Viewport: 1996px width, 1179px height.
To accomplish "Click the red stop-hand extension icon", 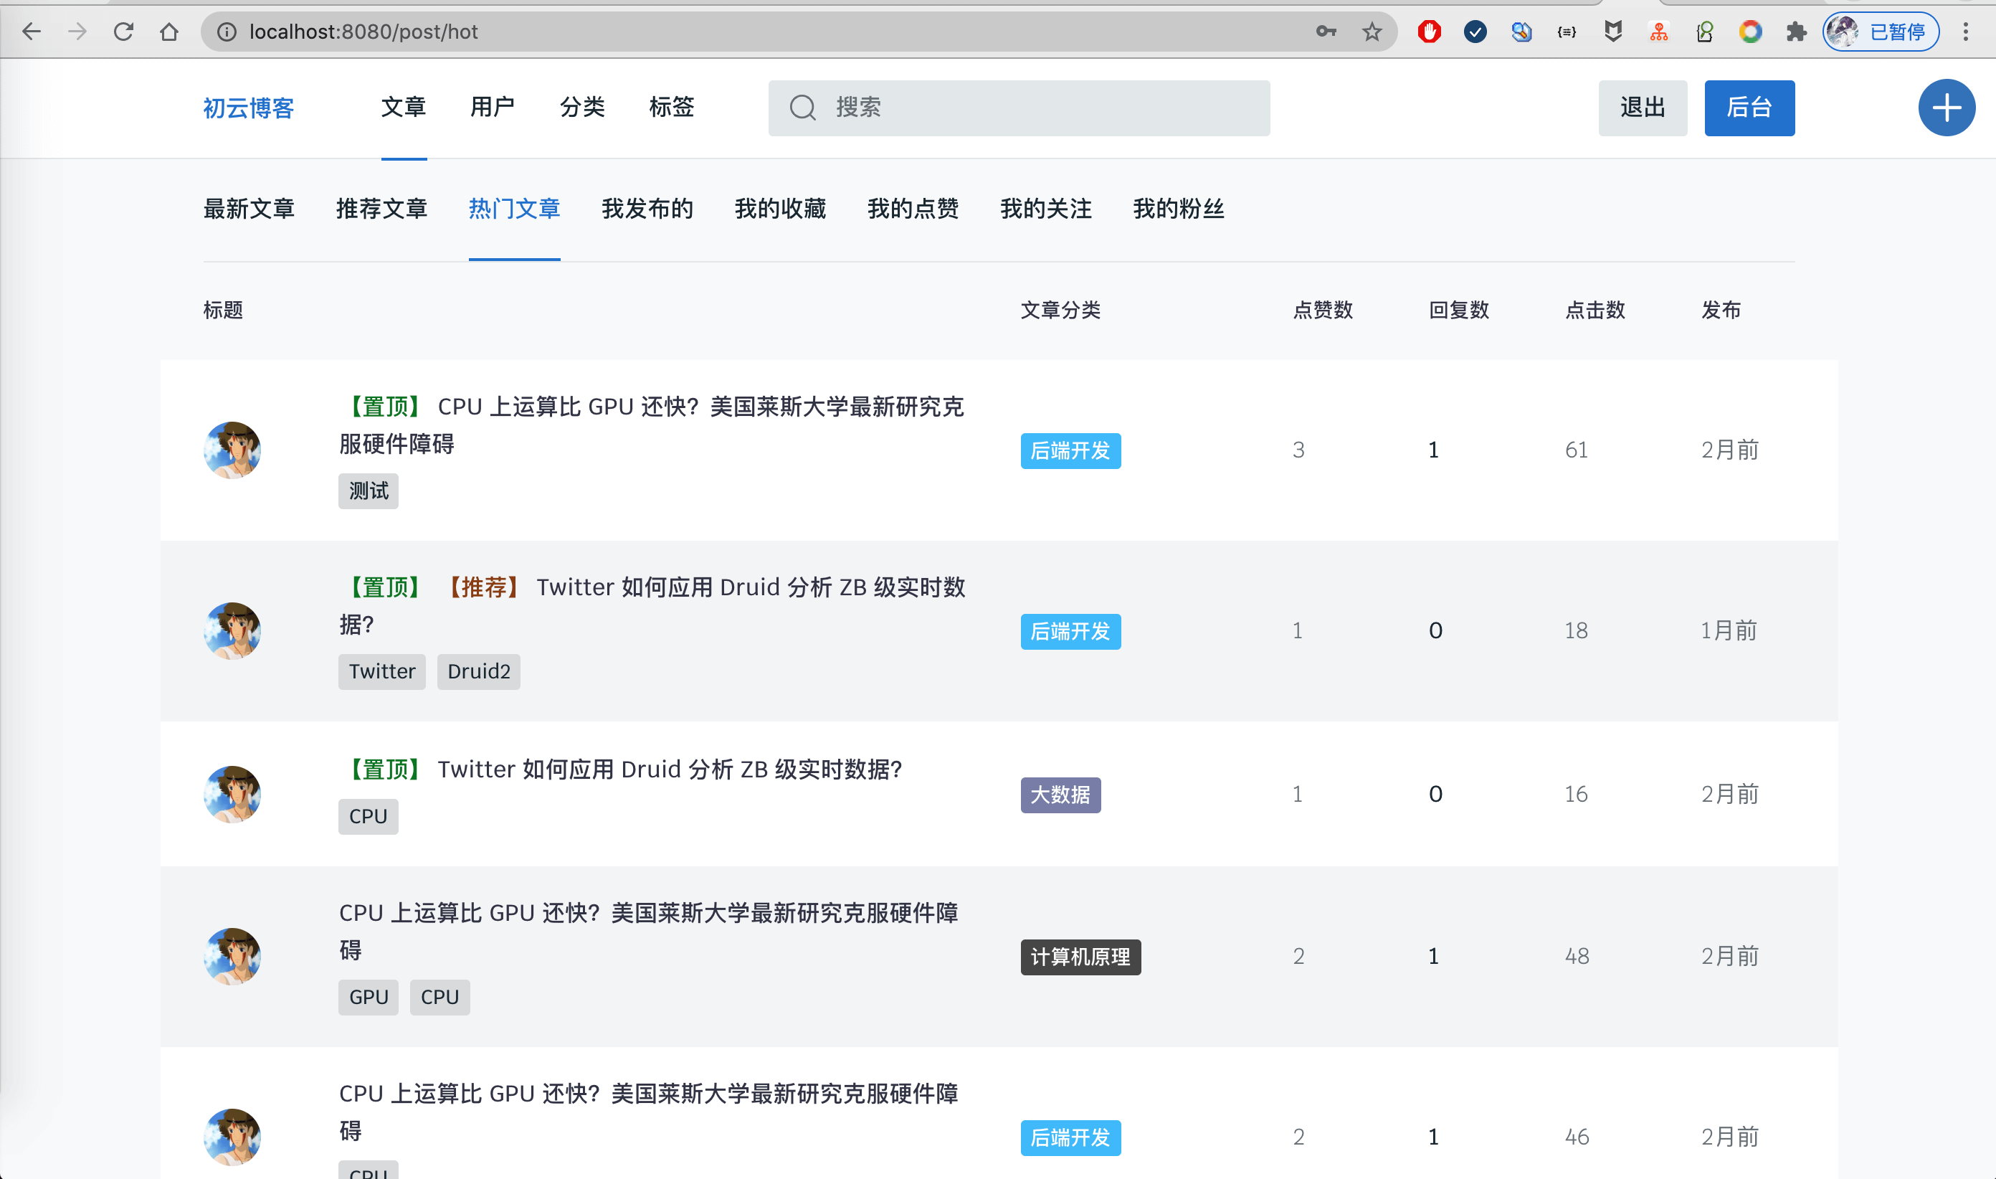I will pos(1429,32).
